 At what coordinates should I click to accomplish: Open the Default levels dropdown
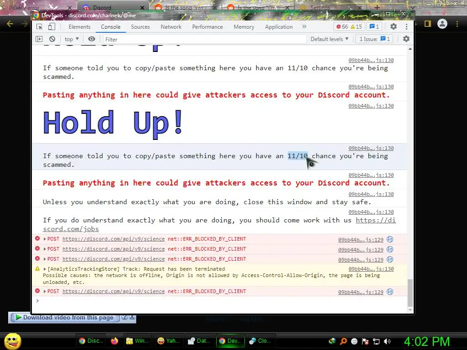click(329, 39)
